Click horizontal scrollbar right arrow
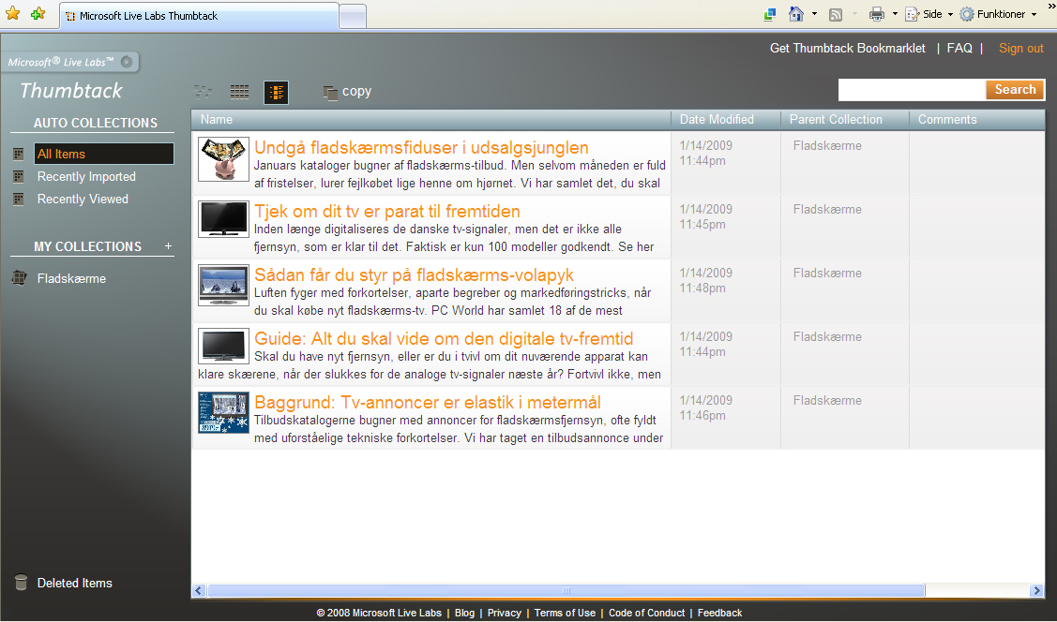Image resolution: width=1057 pixels, height=622 pixels. point(1036,591)
